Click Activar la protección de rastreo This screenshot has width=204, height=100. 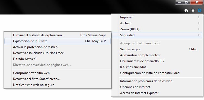click(x=58, y=47)
